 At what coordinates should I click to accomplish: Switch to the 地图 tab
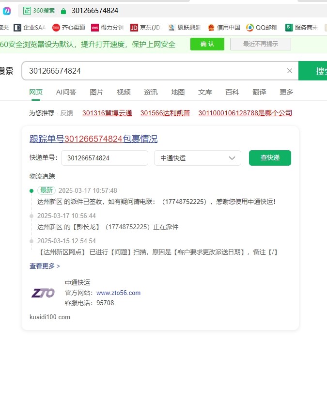pyautogui.click(x=178, y=92)
